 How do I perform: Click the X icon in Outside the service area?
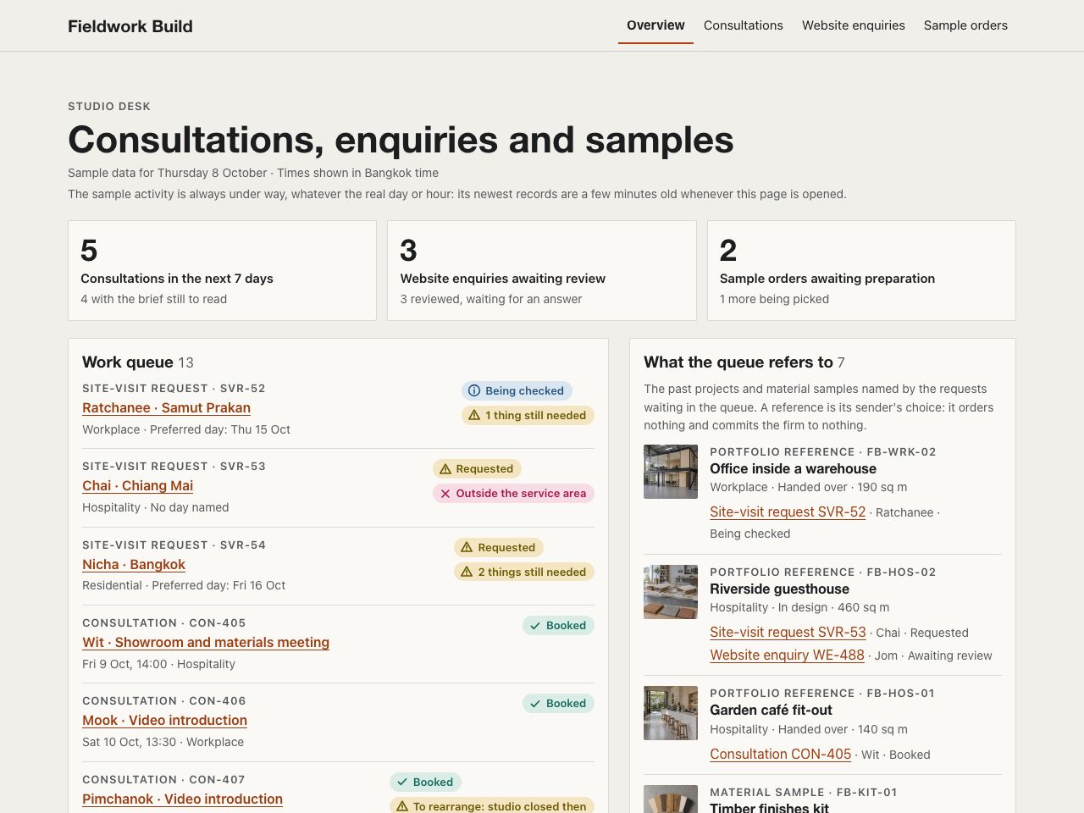445,494
